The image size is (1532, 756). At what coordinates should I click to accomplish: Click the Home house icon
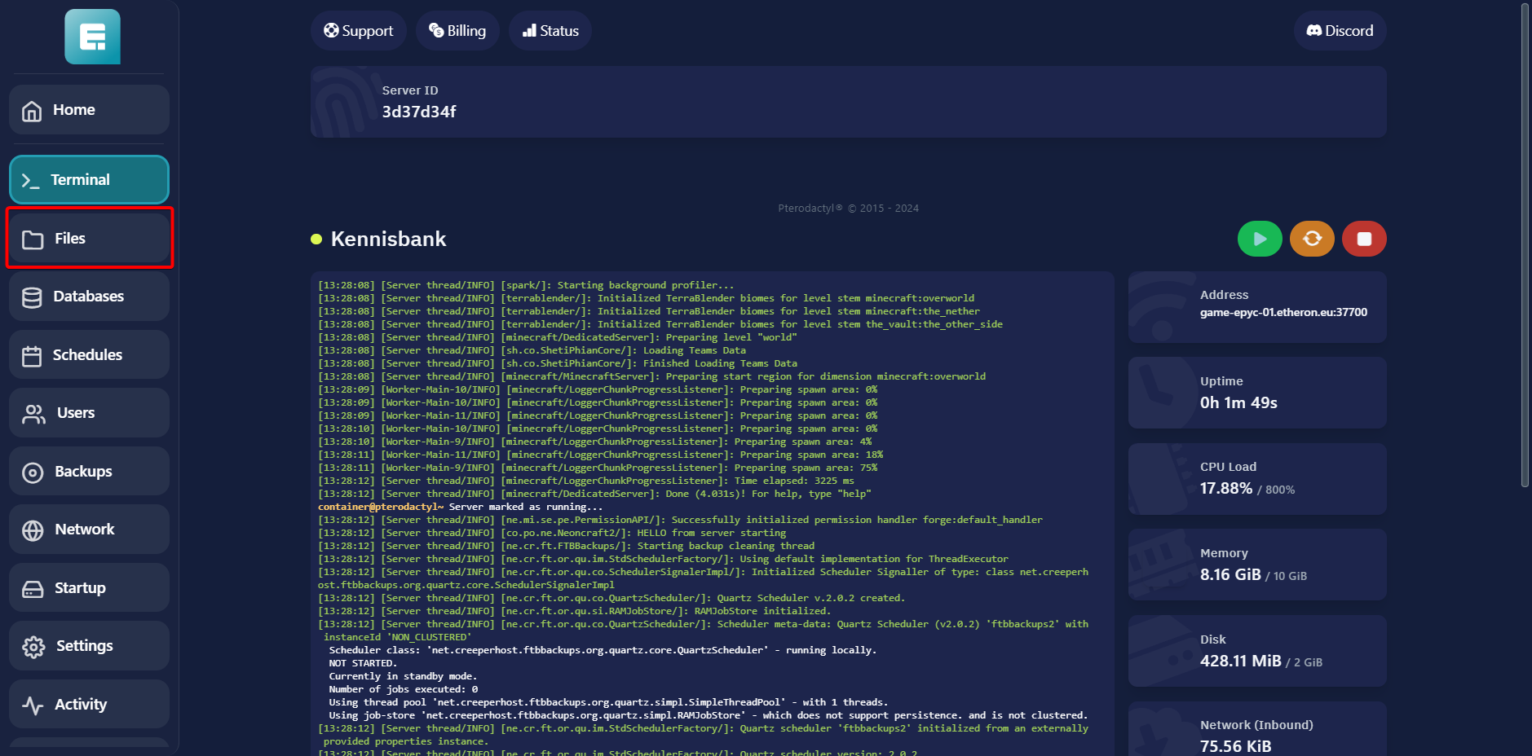32,111
